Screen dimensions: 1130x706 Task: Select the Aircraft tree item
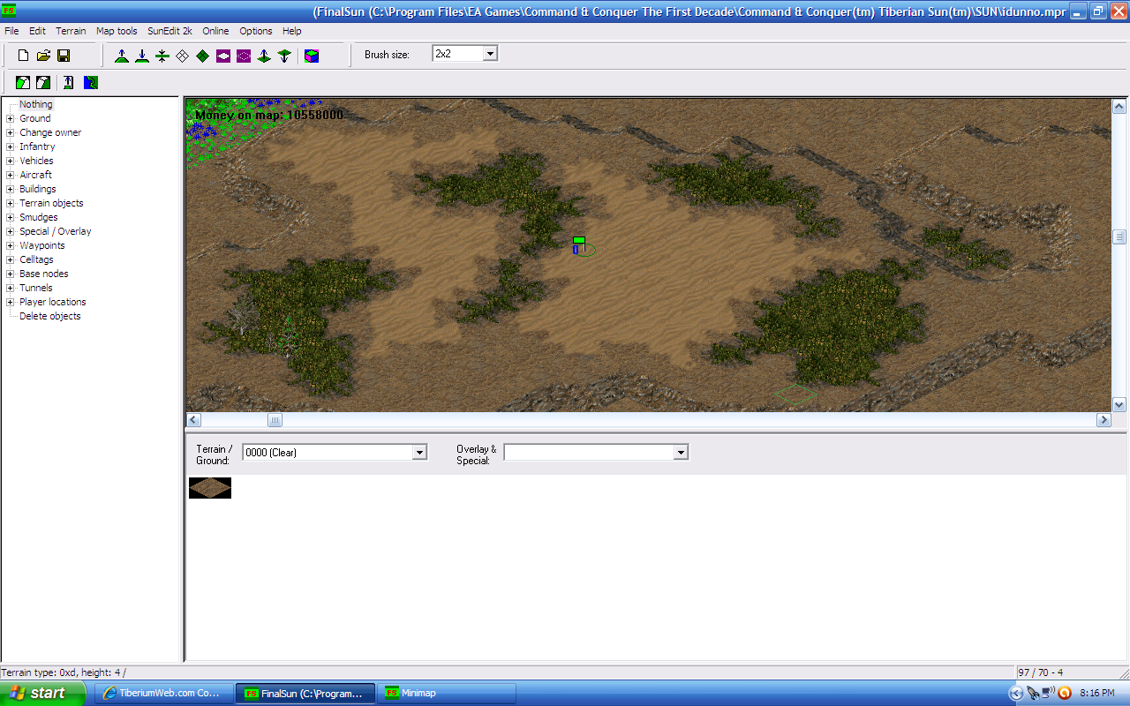tap(35, 175)
